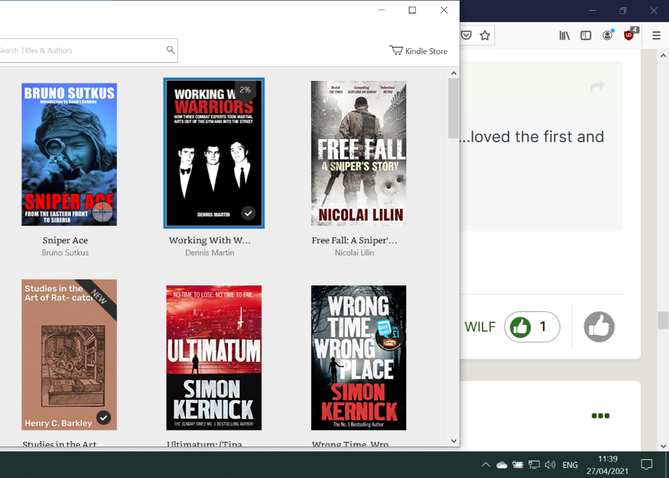Open Firefox hamburger menu
This screenshot has width=669, height=478.
[656, 35]
